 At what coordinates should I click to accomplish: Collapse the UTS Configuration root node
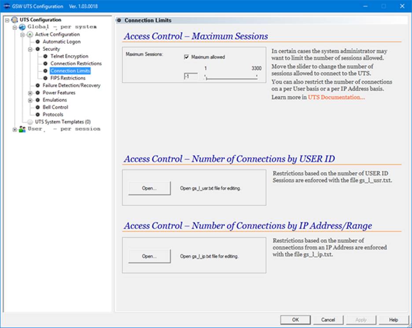[7, 20]
